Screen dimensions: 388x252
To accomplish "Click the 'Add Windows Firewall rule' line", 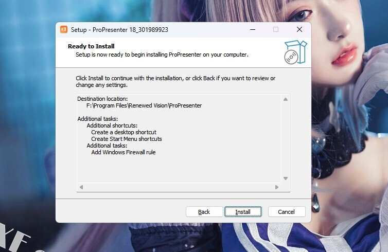I will coord(124,152).
